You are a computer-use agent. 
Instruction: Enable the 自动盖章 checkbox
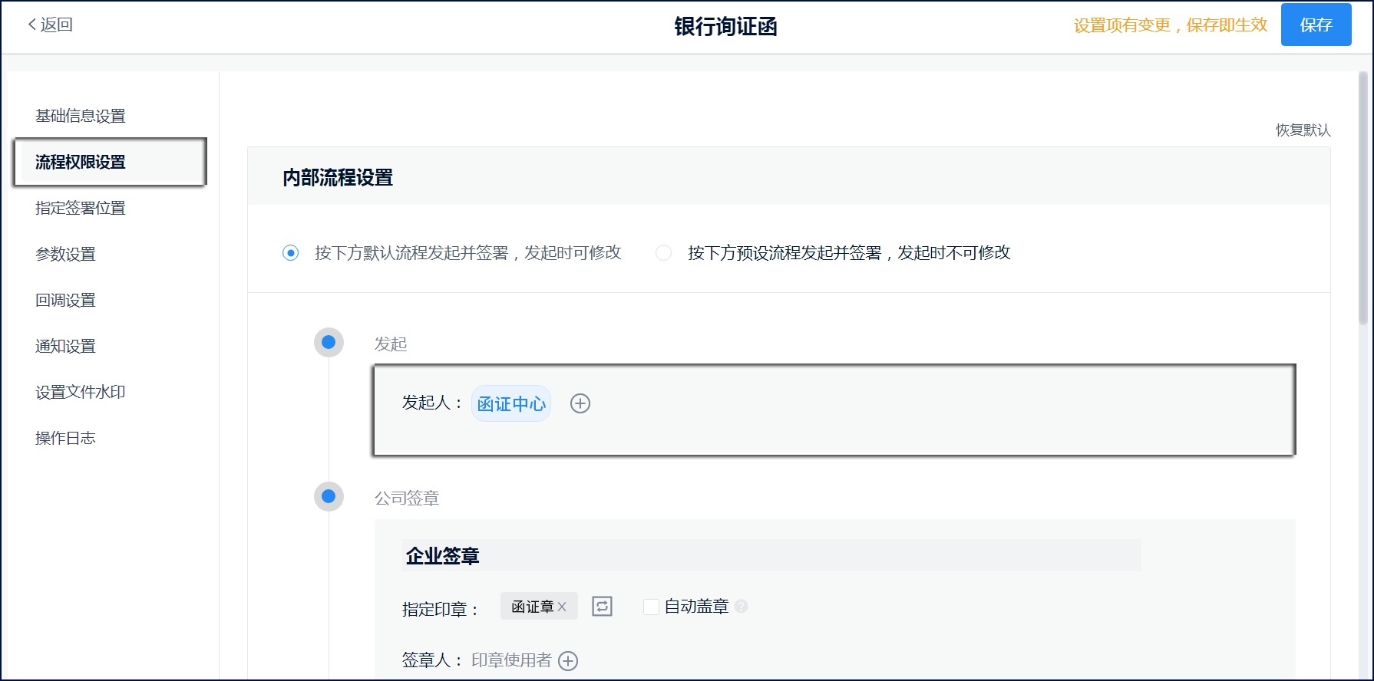(651, 607)
